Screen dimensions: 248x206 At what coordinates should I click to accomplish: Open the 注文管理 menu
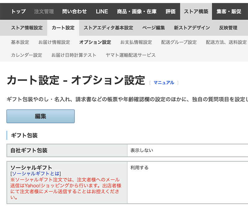pos(44,11)
